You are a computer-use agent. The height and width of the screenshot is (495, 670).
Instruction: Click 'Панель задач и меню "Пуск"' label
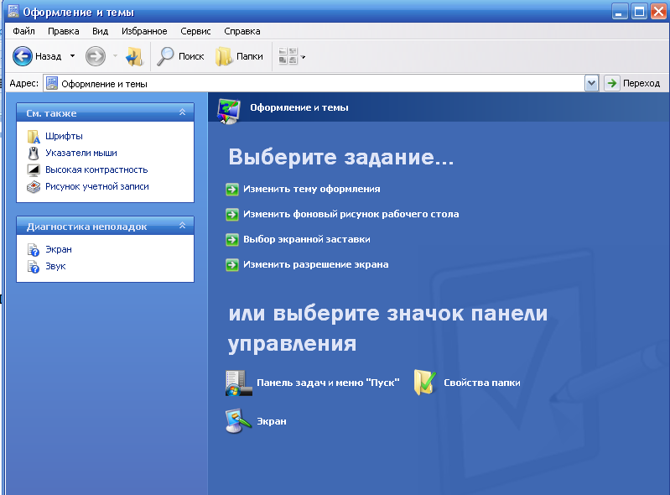(x=328, y=383)
